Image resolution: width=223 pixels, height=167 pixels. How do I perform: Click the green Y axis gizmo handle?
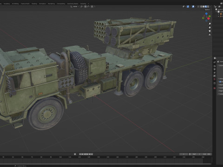point(210,16)
